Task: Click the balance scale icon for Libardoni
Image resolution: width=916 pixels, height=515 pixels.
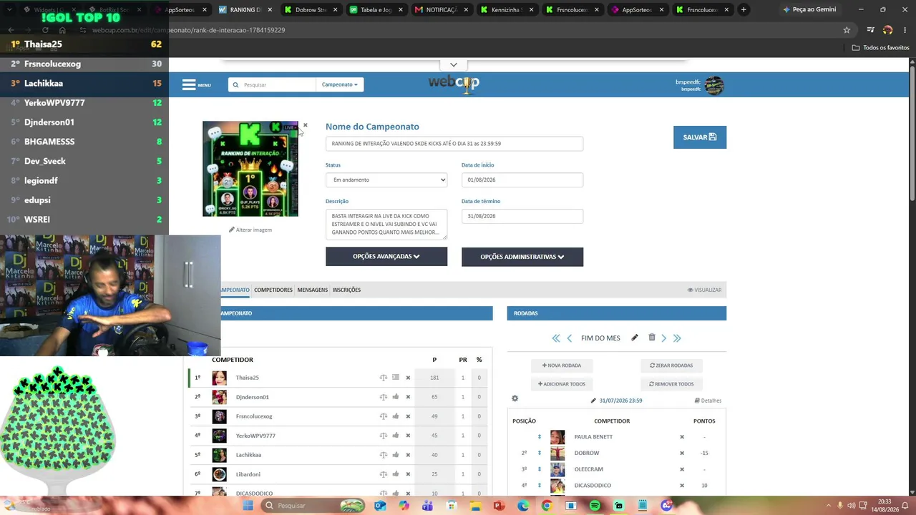Action: [383, 474]
